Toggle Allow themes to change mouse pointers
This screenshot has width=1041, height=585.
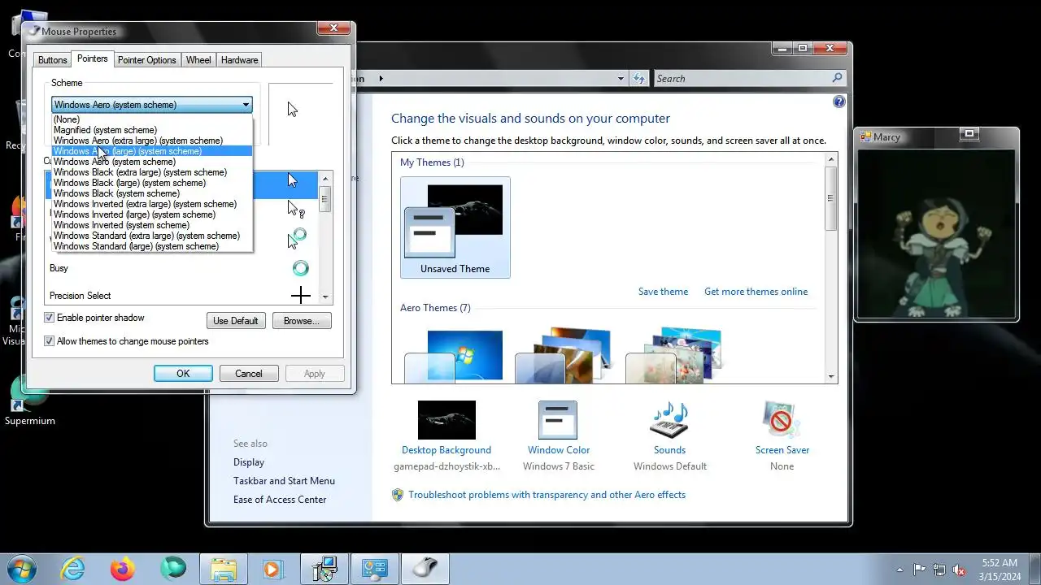(x=50, y=341)
